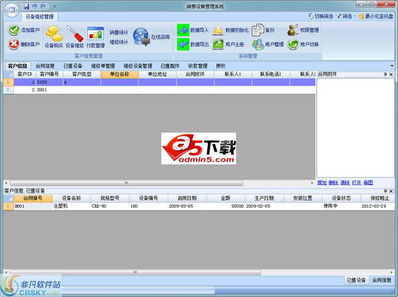Image resolution: width=398 pixels, height=297 pixels.
Task: Click the 数据导出 arrow icon
Action: click(x=183, y=44)
